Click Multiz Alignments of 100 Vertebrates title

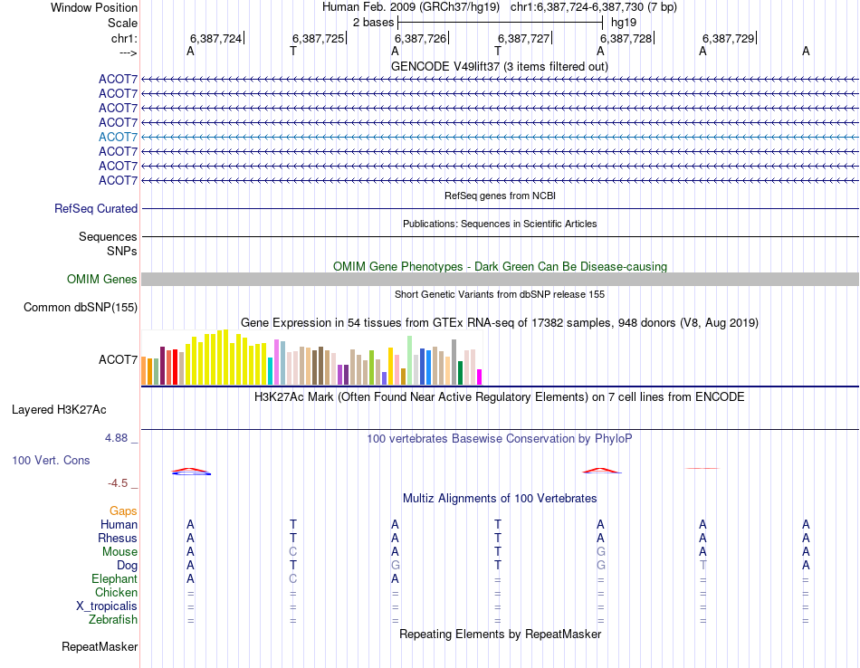coord(500,499)
